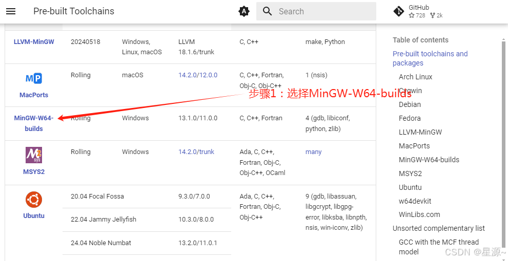Open 'GCC with the MCF thread model'
This screenshot has height=261, width=508.
[439, 247]
